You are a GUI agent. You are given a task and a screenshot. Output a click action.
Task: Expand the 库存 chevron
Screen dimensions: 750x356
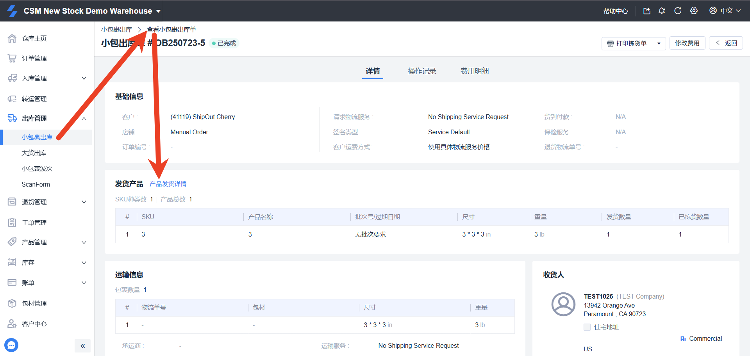tap(84, 262)
